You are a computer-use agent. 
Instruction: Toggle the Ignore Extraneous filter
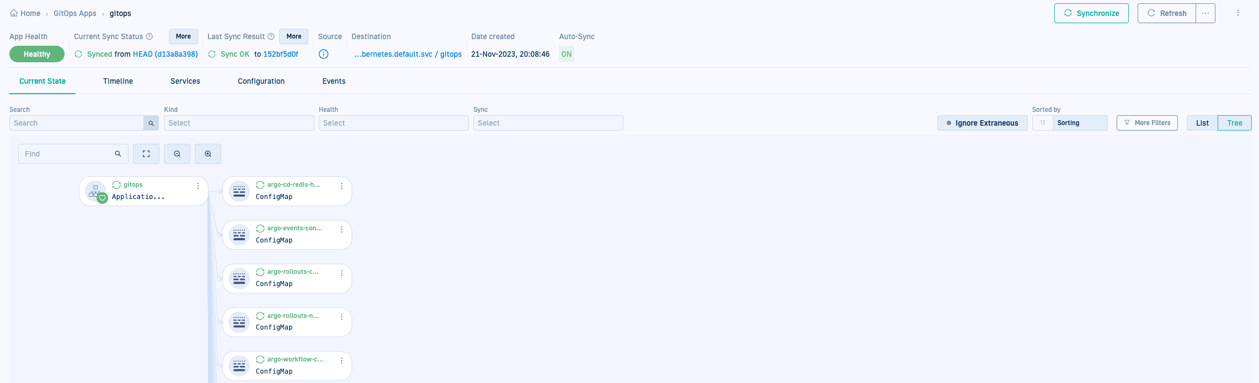982,123
